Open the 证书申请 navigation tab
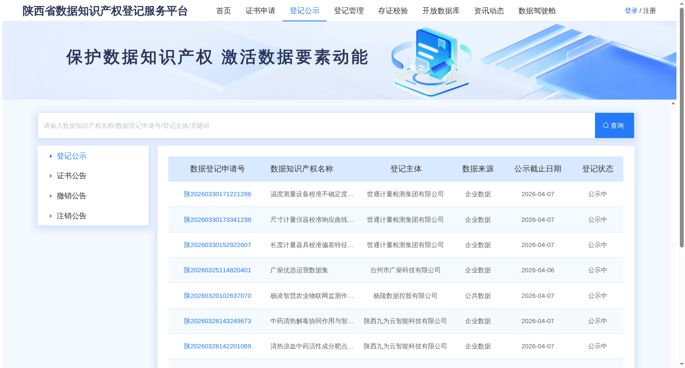Screen dimensions: 685x368 (x=260, y=11)
